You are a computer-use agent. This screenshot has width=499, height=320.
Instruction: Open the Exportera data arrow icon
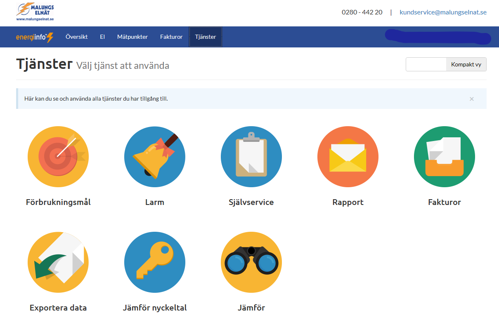pyautogui.click(x=58, y=262)
